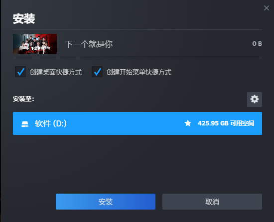Screen dimensions: 274x222
Task: Toggle via the 创建开始菜单快捷方式 label
Action: click(139, 72)
